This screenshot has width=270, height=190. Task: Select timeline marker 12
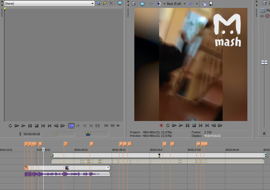[x=164, y=143]
